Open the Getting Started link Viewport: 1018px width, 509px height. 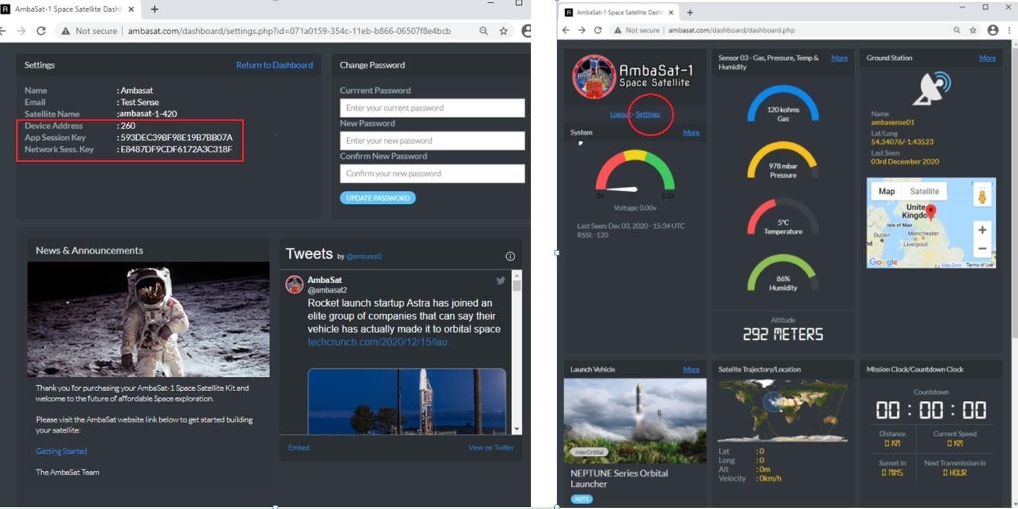(x=61, y=451)
